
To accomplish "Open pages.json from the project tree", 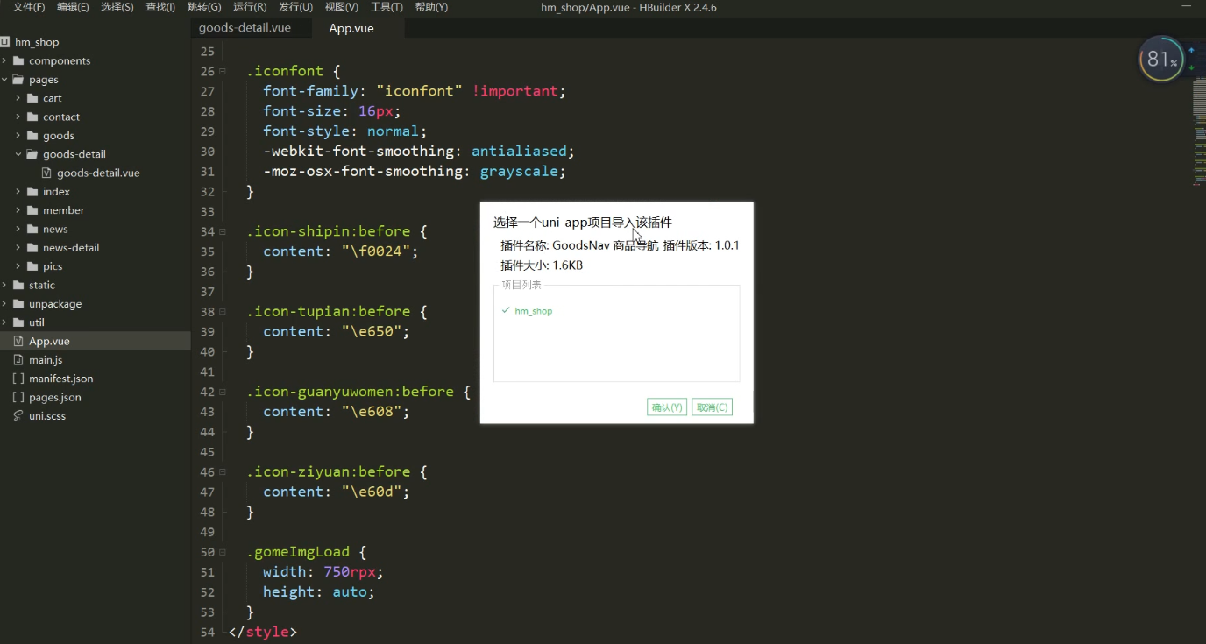I will click(x=55, y=398).
